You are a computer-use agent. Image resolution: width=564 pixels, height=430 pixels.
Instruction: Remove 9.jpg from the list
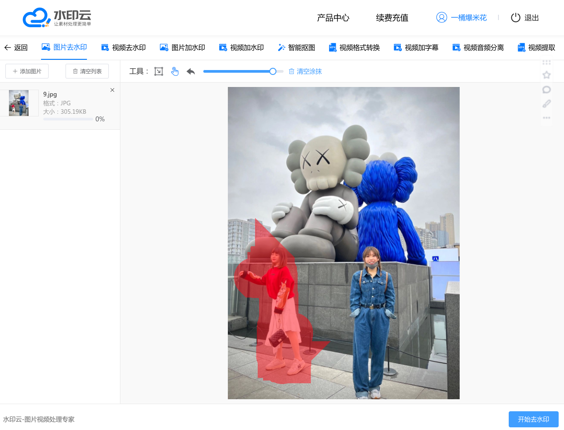(112, 90)
